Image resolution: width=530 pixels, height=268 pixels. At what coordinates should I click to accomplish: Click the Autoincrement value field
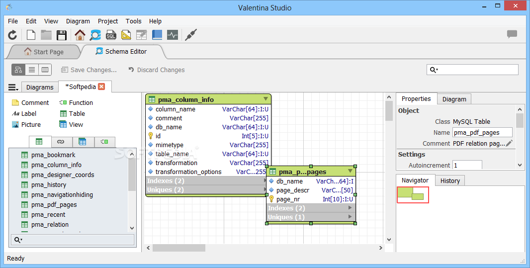467,165
